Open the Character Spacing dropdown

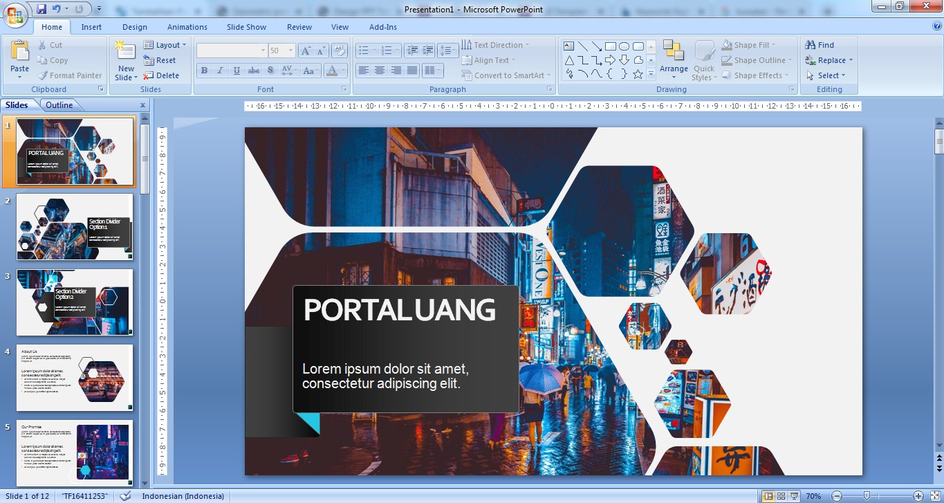[289, 71]
